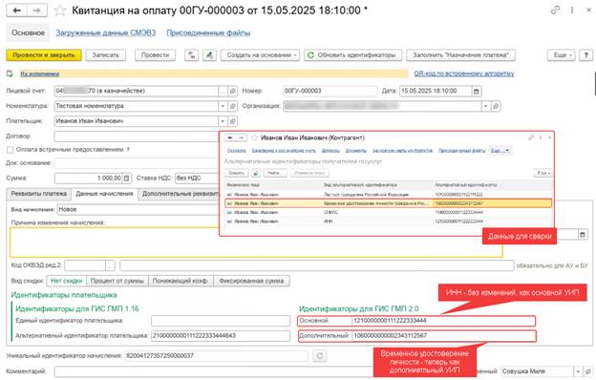The height and width of the screenshot is (380, 596).
Task: Open the На исполнении status link
Action: coord(40,74)
